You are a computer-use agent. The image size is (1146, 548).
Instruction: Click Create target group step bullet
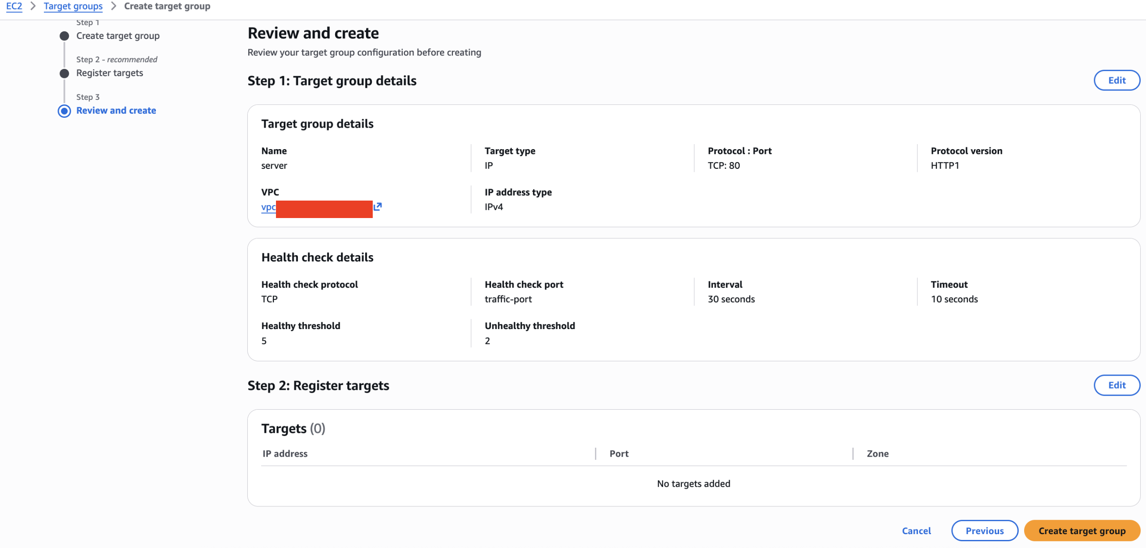(x=65, y=36)
